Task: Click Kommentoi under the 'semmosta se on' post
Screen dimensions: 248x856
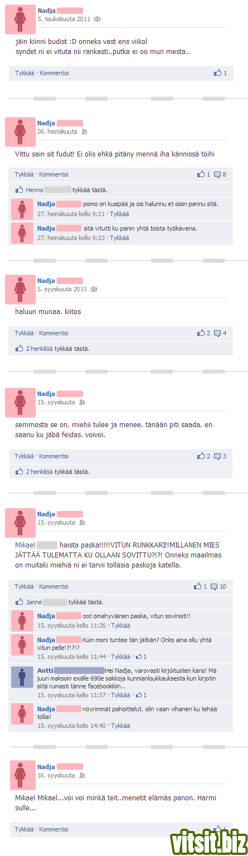Action: pyautogui.click(x=54, y=456)
